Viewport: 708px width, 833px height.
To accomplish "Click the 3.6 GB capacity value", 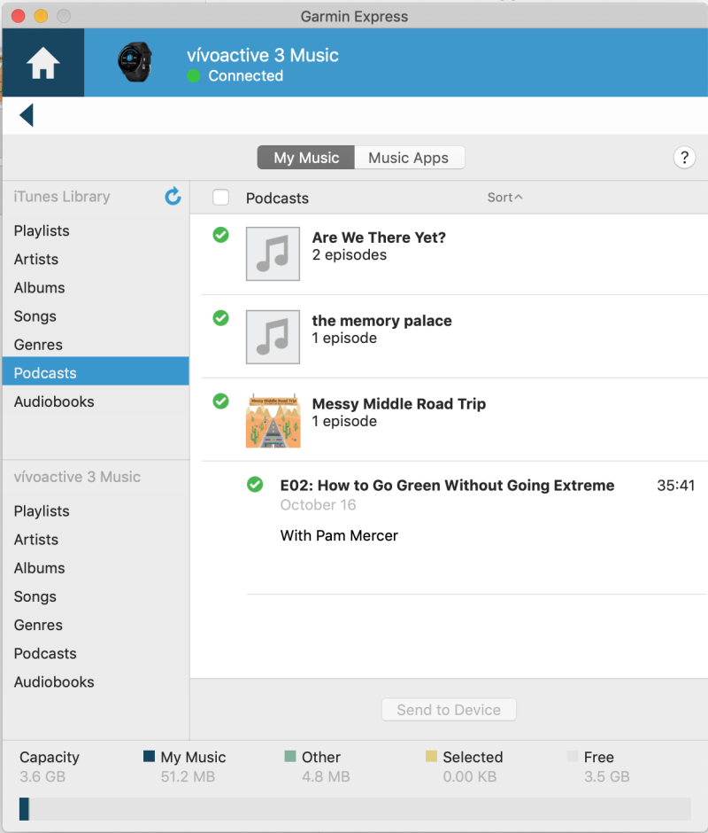I will [42, 776].
